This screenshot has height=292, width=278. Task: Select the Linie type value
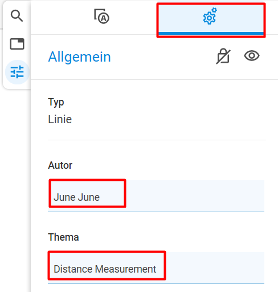[x=60, y=119]
